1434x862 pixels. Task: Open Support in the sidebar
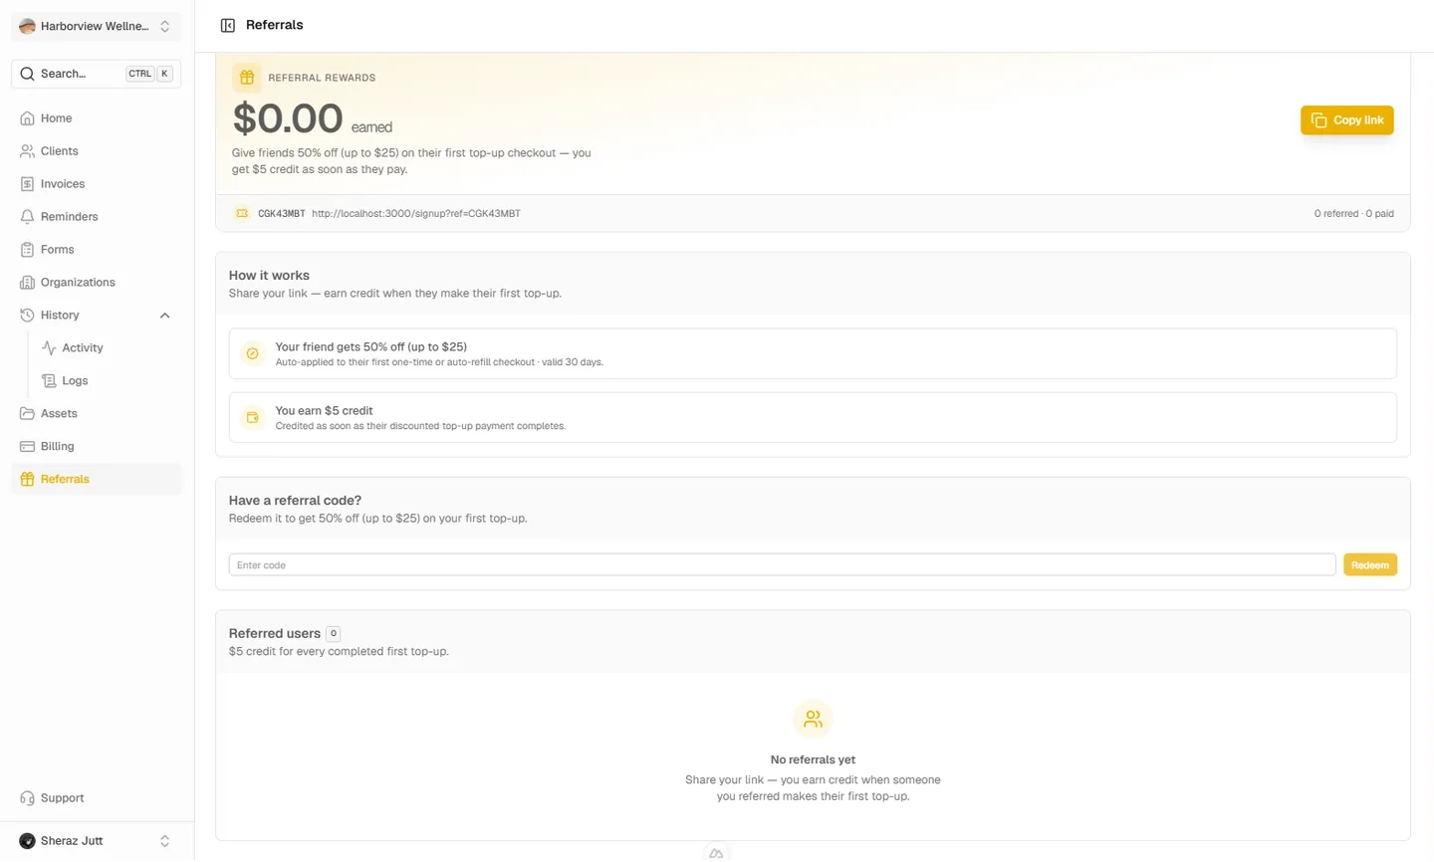click(96, 798)
